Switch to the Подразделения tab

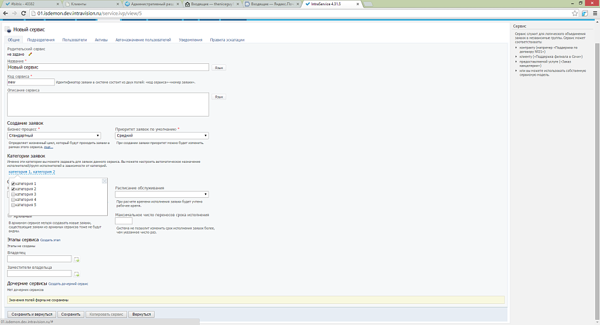(41, 40)
